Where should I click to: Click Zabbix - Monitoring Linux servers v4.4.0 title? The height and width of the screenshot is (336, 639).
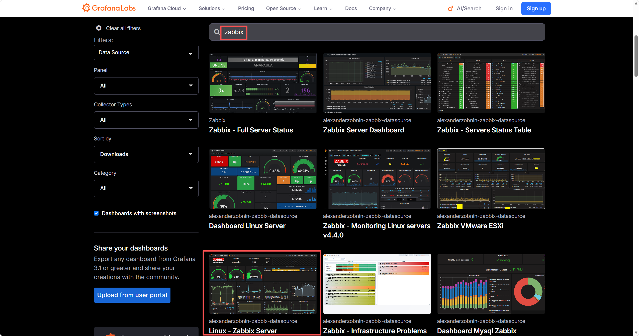[x=377, y=230]
